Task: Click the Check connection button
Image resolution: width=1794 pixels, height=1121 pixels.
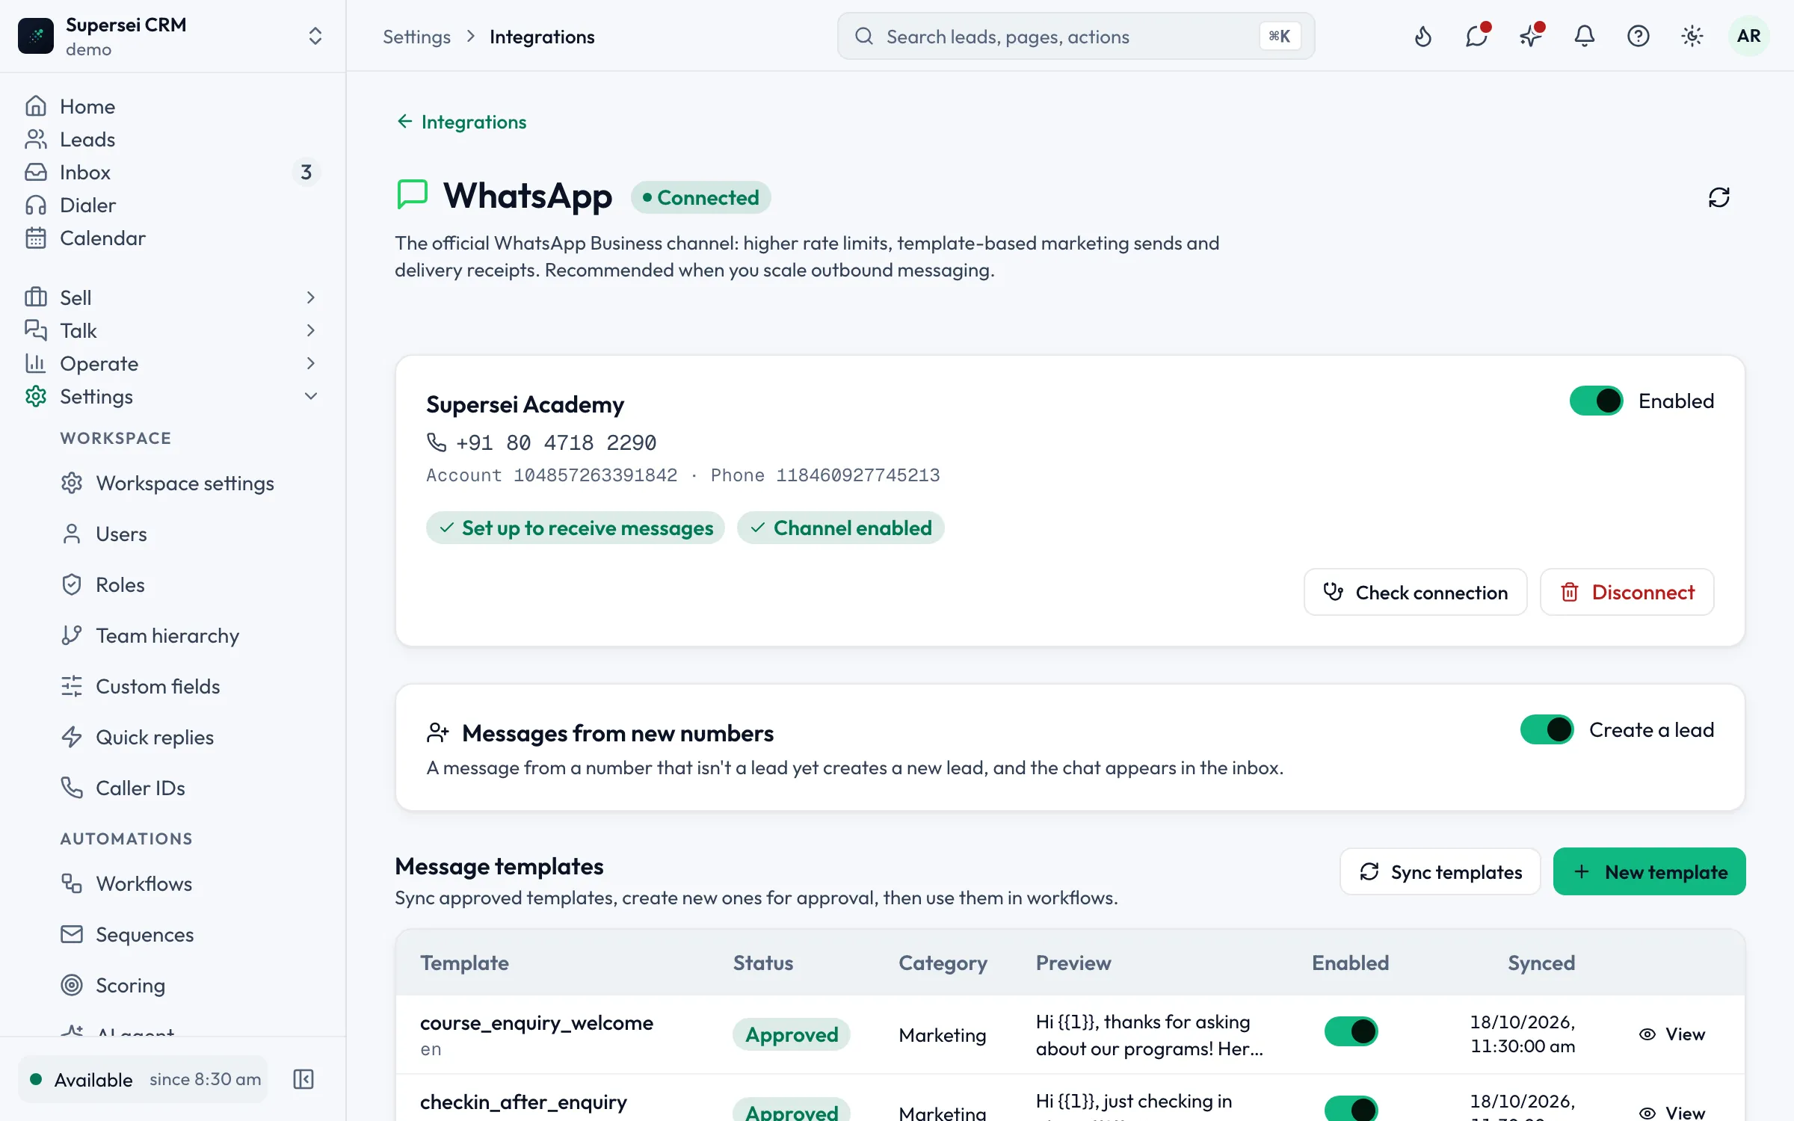Action: [x=1415, y=592]
